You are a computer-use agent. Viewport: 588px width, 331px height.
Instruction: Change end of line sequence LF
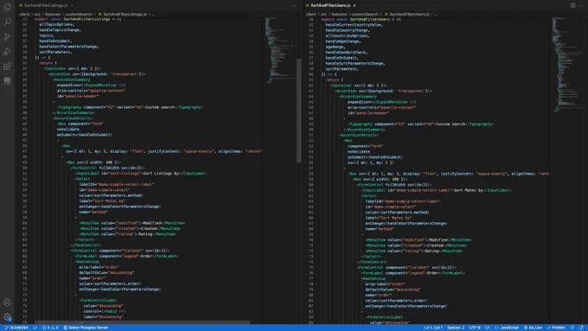487,328
